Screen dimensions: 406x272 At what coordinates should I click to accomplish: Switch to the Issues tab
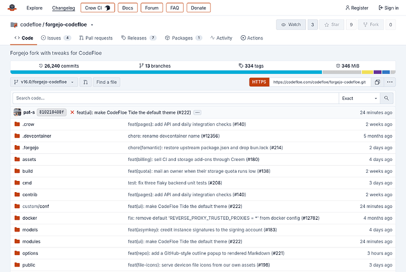tap(56, 38)
